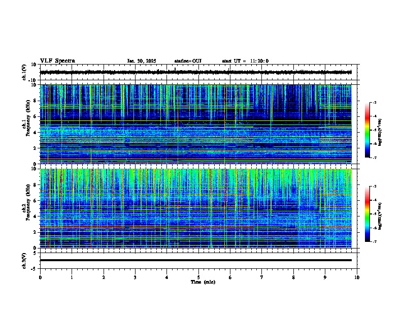Click the "-3" label on ch.1 color bar

(x=374, y=102)
